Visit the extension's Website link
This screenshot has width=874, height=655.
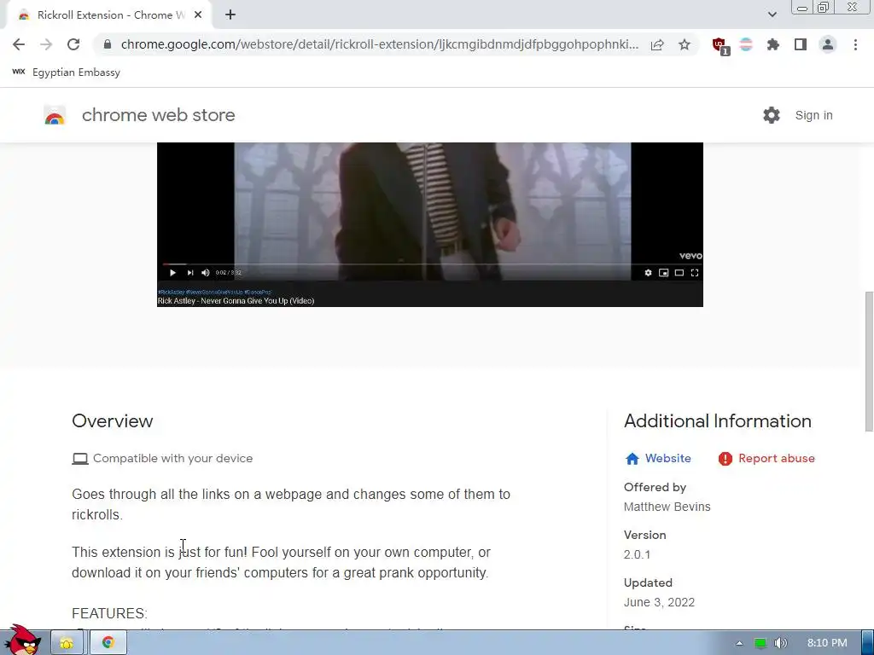tap(667, 458)
